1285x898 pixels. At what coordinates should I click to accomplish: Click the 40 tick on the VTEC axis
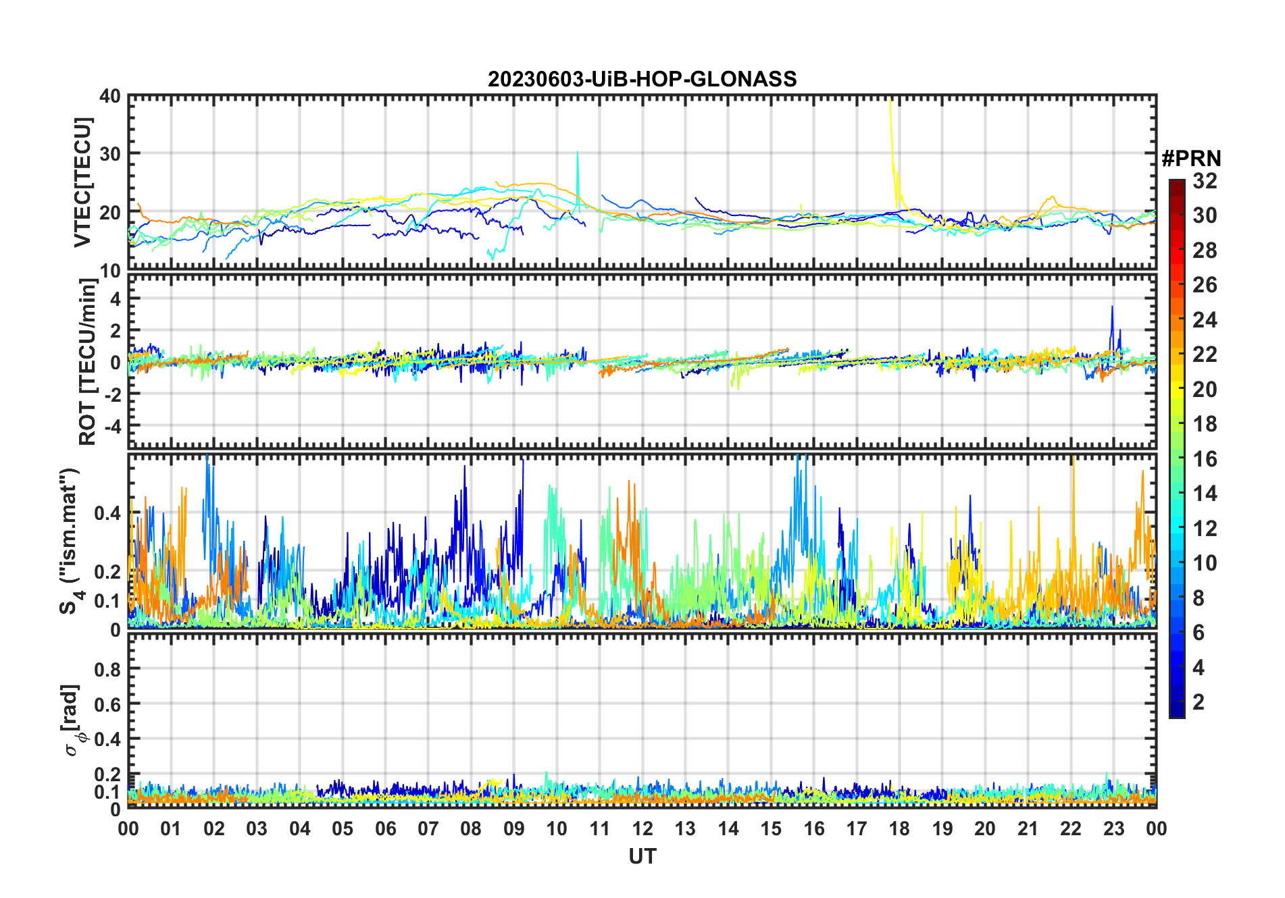109,97
